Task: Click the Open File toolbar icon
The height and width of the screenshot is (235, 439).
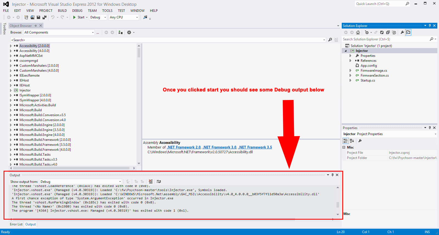Action: click(x=32, y=17)
